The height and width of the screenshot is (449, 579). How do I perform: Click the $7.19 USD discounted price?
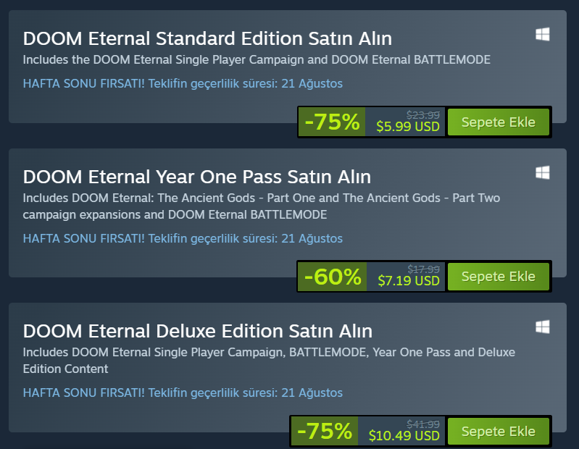point(408,281)
